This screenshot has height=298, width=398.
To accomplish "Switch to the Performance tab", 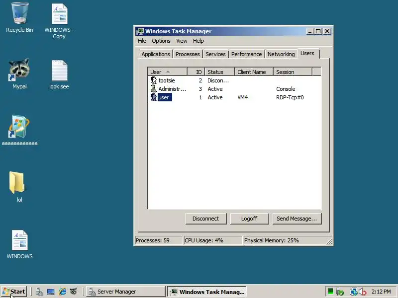I will pos(246,54).
